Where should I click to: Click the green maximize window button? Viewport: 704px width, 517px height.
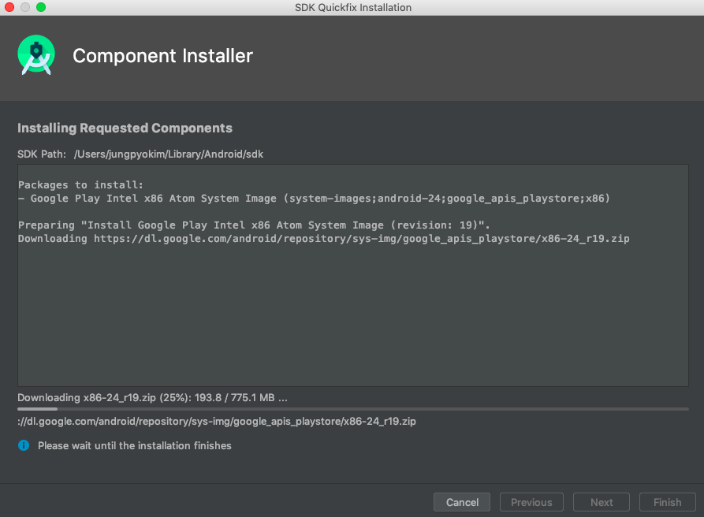click(x=41, y=7)
